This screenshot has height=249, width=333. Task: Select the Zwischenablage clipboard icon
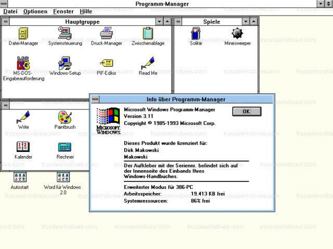tap(148, 33)
